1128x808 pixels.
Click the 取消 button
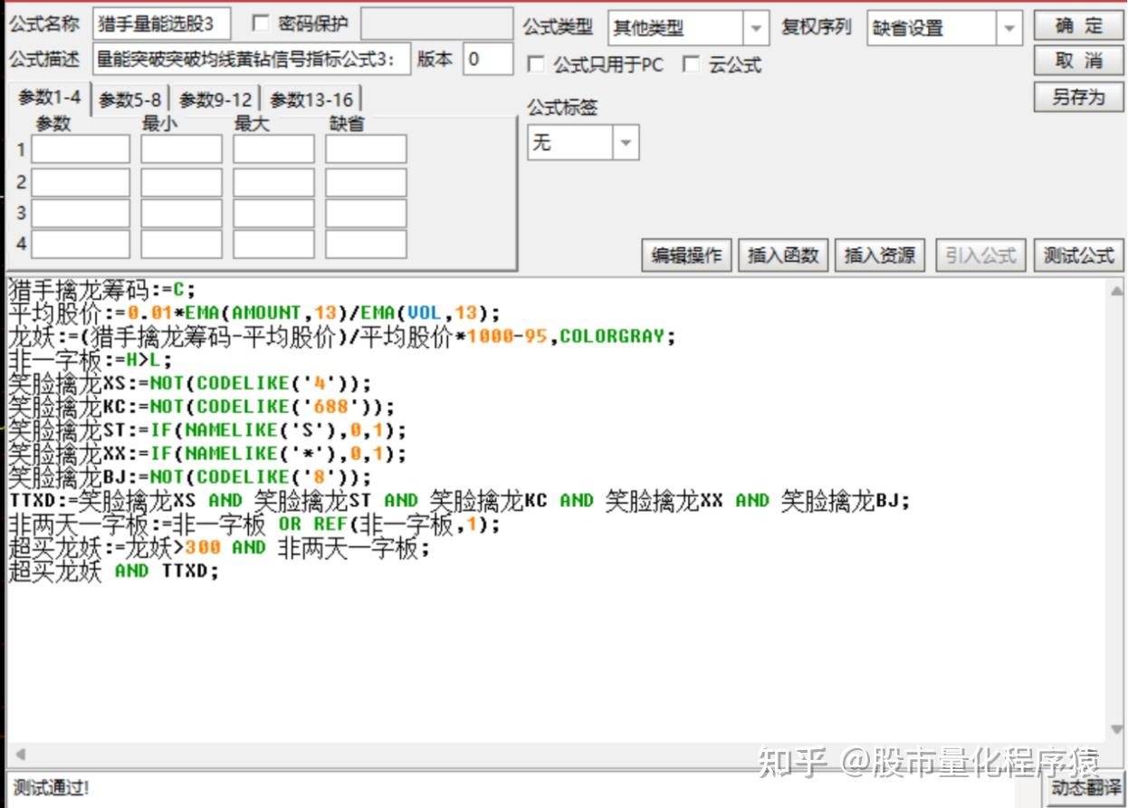(1078, 61)
